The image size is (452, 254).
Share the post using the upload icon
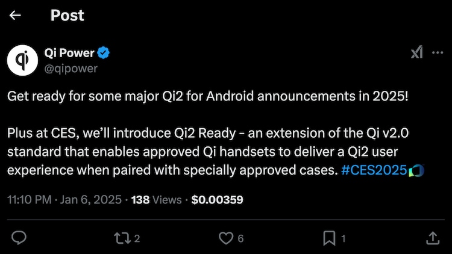point(433,238)
